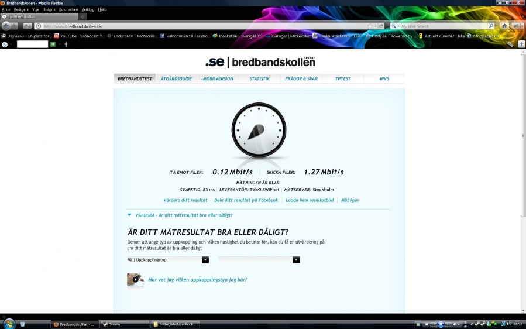Open the YouTube - Broadcast bookmark
Screen dimensions: 526x329
(x=80, y=36)
